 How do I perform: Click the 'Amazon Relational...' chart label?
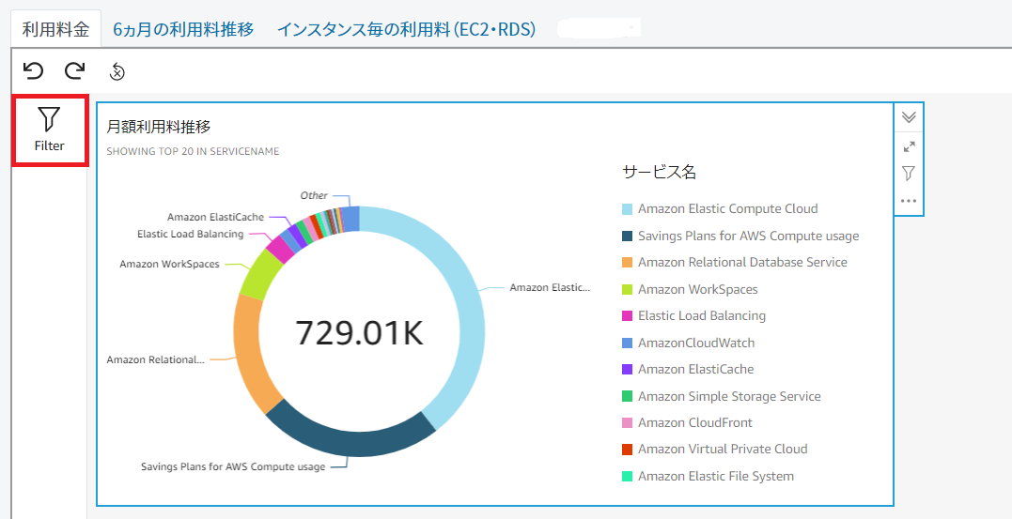(x=156, y=359)
